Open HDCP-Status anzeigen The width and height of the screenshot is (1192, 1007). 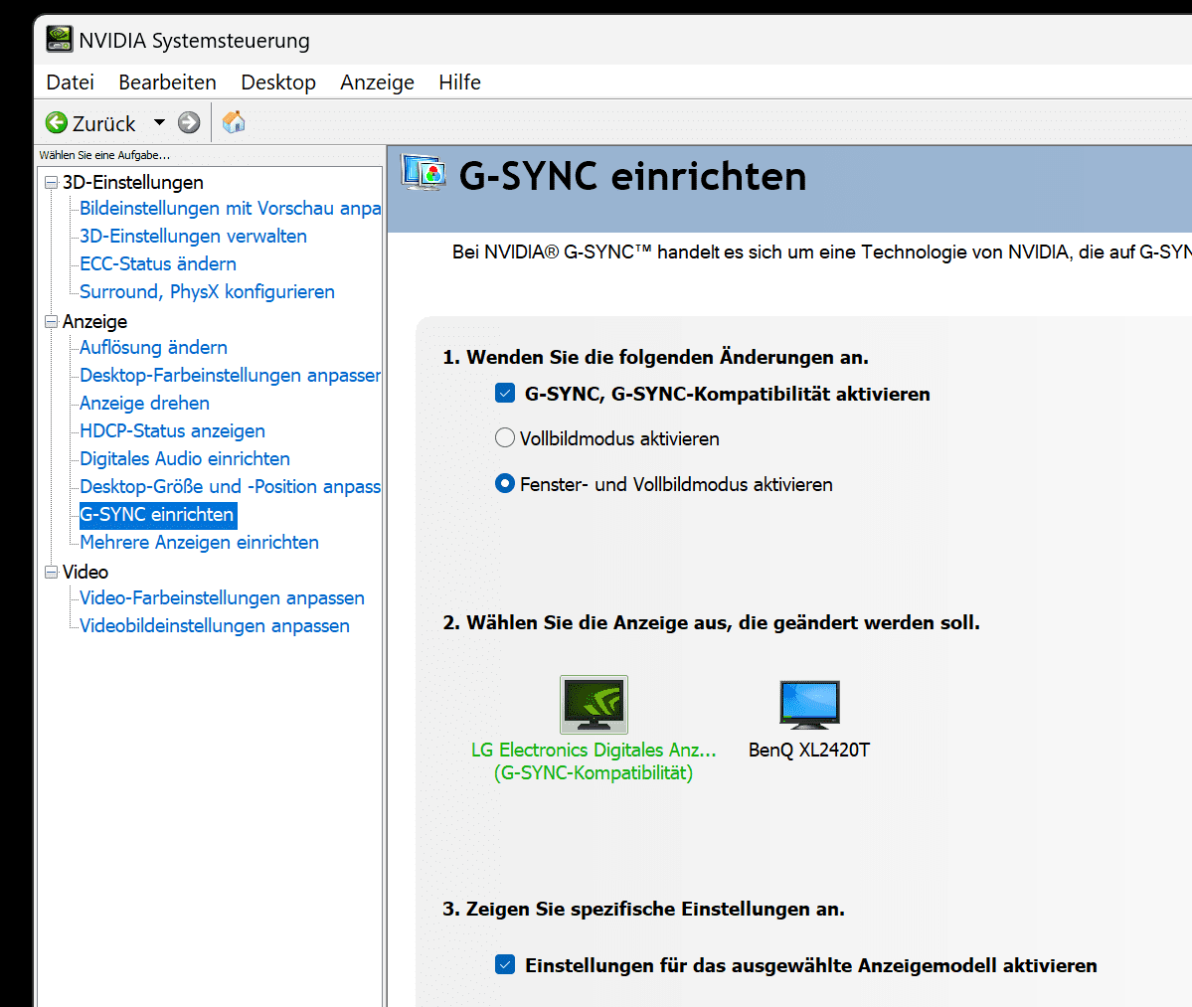(x=173, y=430)
